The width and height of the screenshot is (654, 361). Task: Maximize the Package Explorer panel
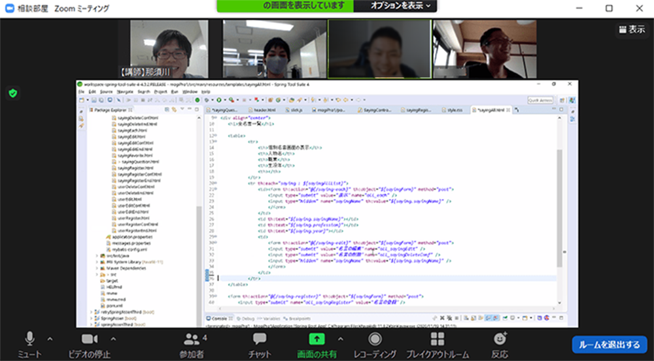coord(196,110)
